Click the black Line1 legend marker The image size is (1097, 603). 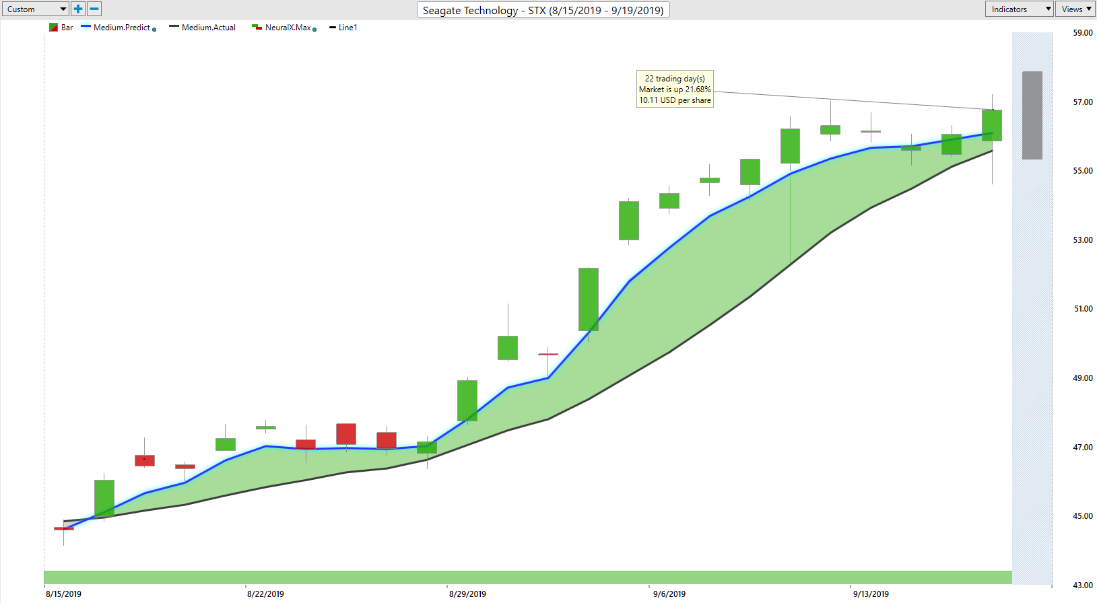(x=333, y=28)
